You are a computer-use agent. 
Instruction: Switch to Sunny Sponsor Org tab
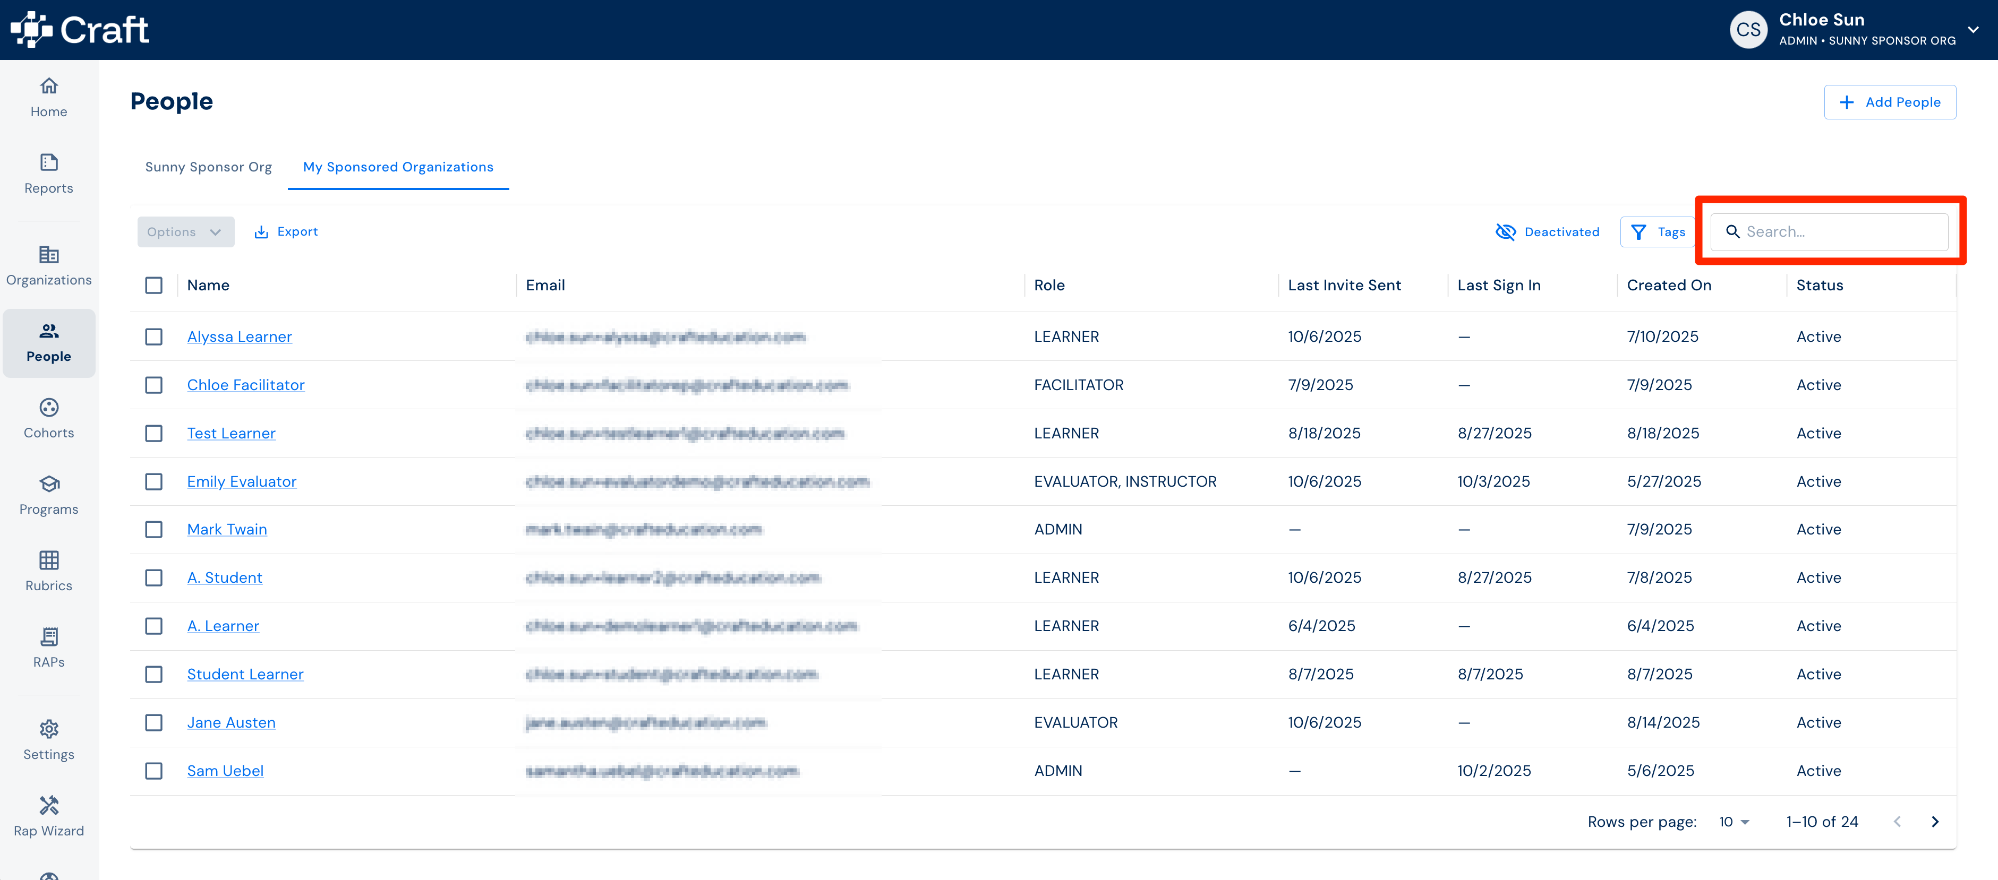[x=208, y=167]
